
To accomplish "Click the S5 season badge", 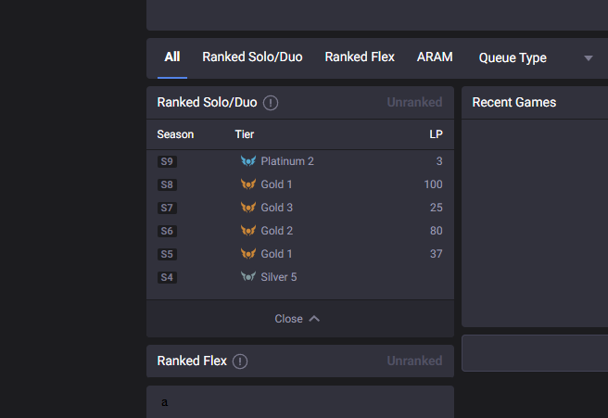I will point(167,254).
